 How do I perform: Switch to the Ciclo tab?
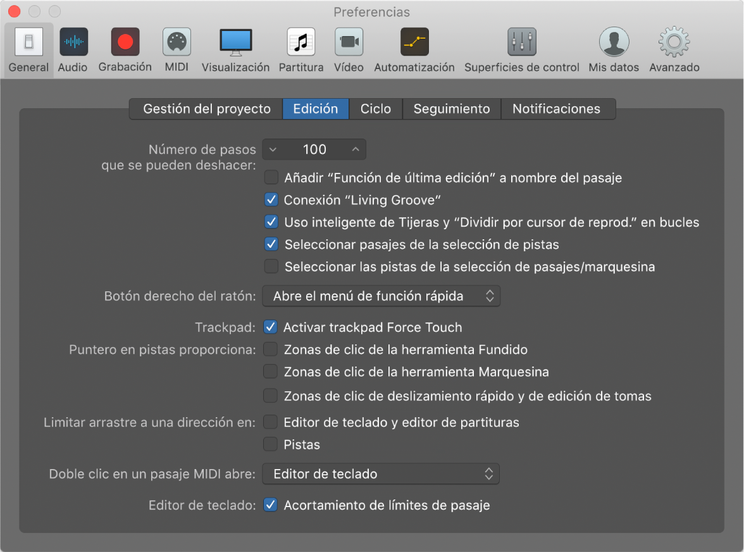[x=375, y=109]
